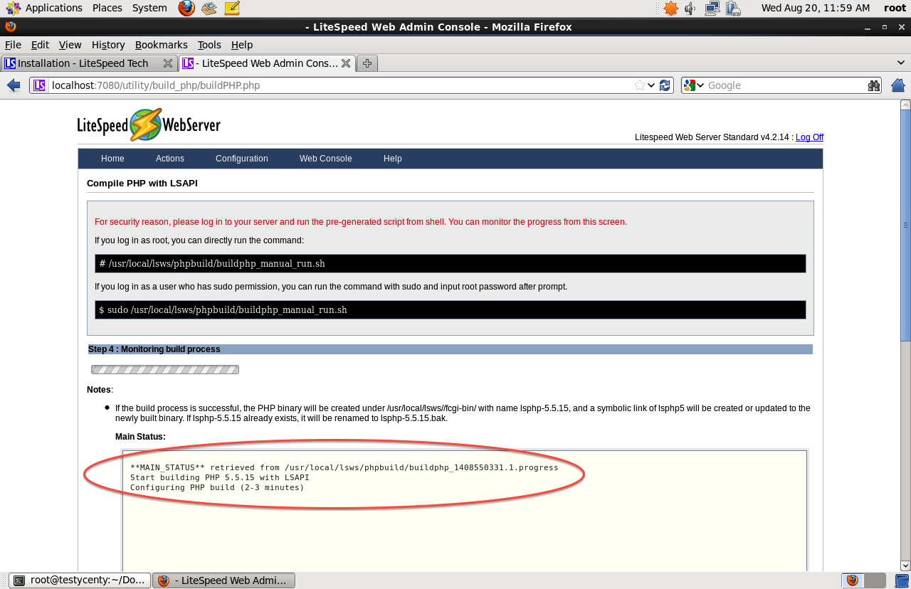The height and width of the screenshot is (589, 911).
Task: Reload the current page
Action: click(665, 85)
